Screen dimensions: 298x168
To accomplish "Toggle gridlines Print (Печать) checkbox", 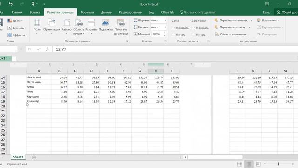I will point(173,35).
